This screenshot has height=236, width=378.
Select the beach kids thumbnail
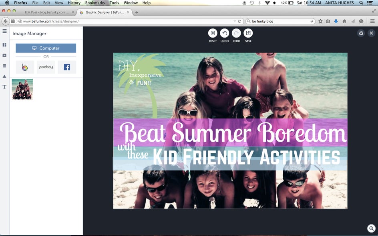[22, 89]
